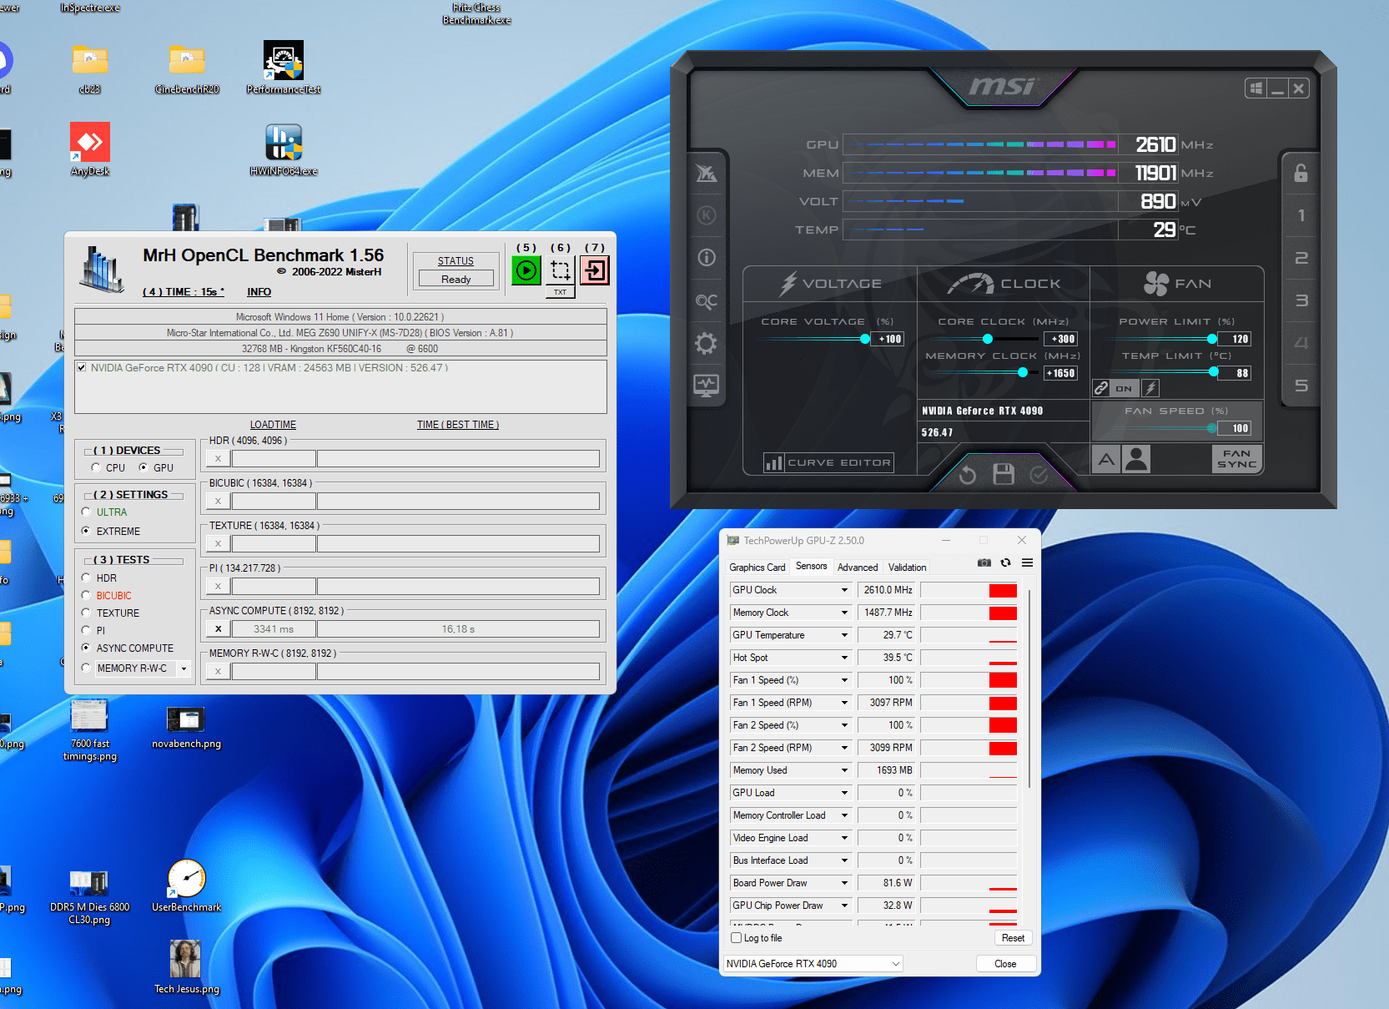Viewport: 1389px width, 1009px height.
Task: Switch to the Advanced tab in GPU-Z
Action: [x=858, y=568]
